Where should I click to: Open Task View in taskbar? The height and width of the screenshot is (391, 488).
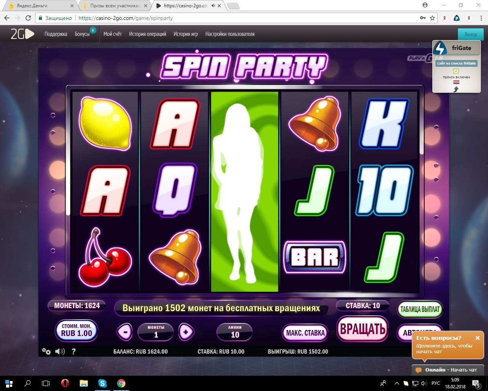pyautogui.click(x=46, y=383)
